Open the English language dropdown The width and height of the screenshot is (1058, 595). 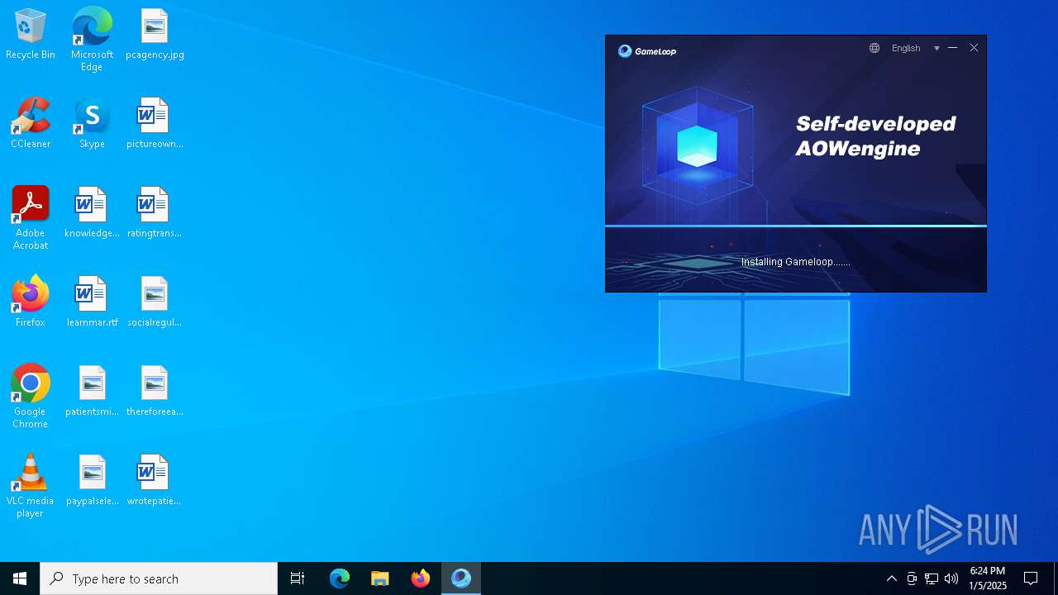(906, 48)
